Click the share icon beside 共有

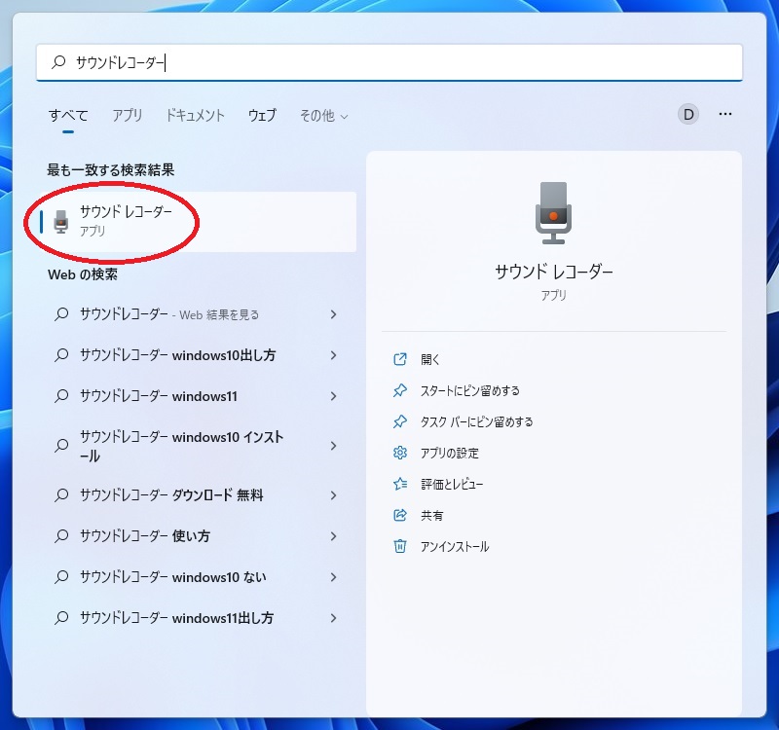(400, 515)
